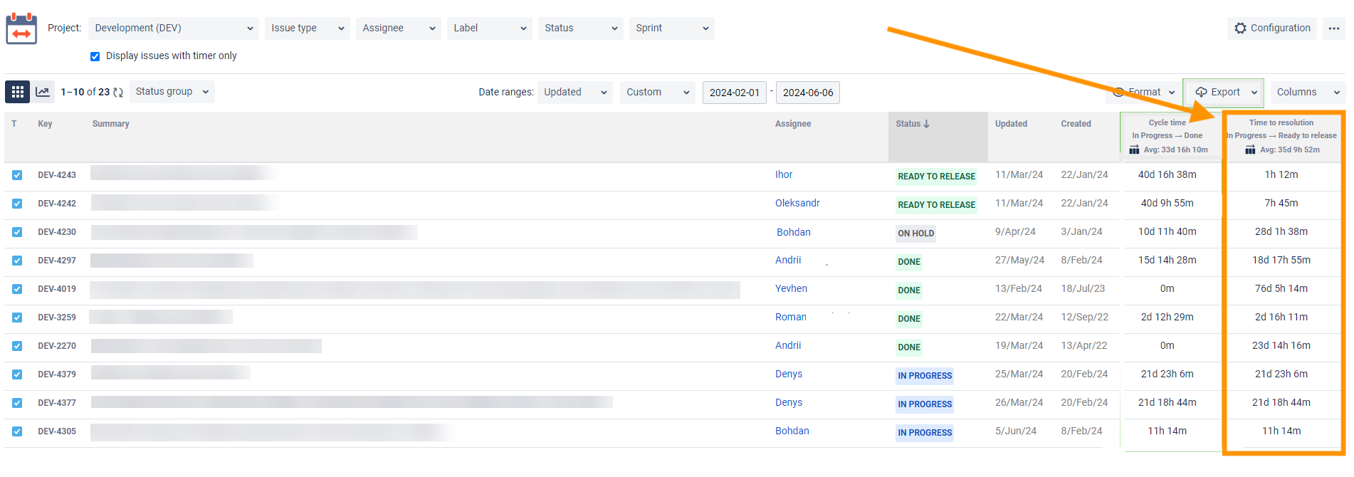Open the Columns dropdown
This screenshot has width=1354, height=477.
pos(1308,93)
